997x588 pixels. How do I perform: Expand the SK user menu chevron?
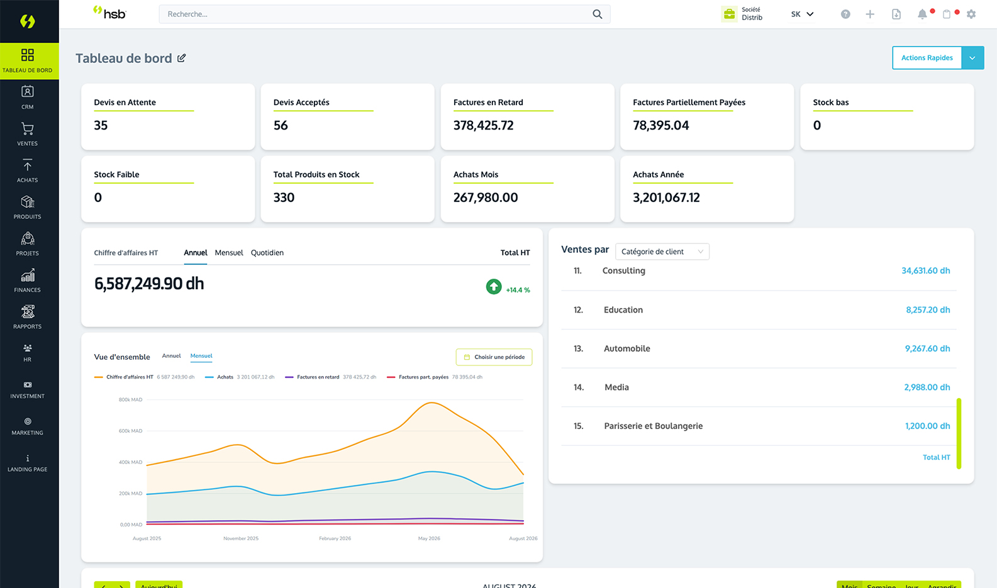point(810,14)
